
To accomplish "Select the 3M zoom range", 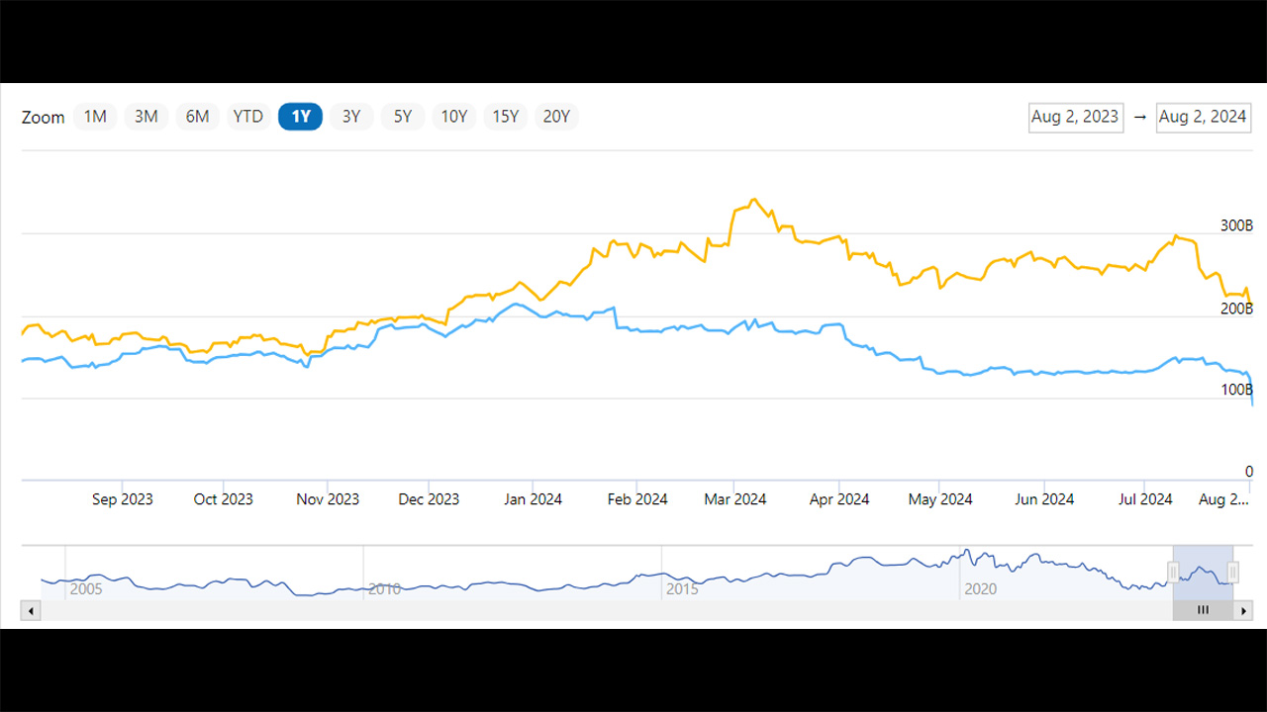I will tap(146, 117).
